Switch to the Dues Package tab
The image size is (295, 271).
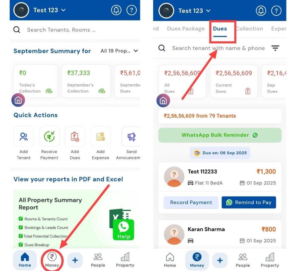coord(186,29)
